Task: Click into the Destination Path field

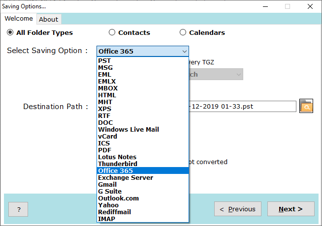Action: pyautogui.click(x=242, y=106)
